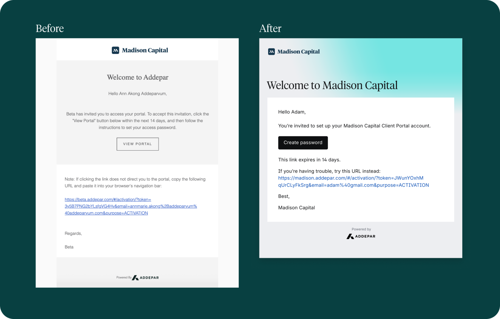Click the Madison Capital logo icon in Before email

pyautogui.click(x=116, y=50)
